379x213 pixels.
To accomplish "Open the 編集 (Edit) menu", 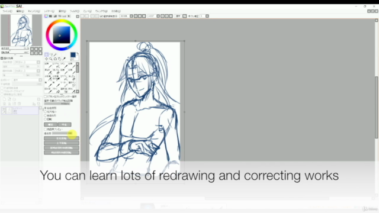I will 20,11.
